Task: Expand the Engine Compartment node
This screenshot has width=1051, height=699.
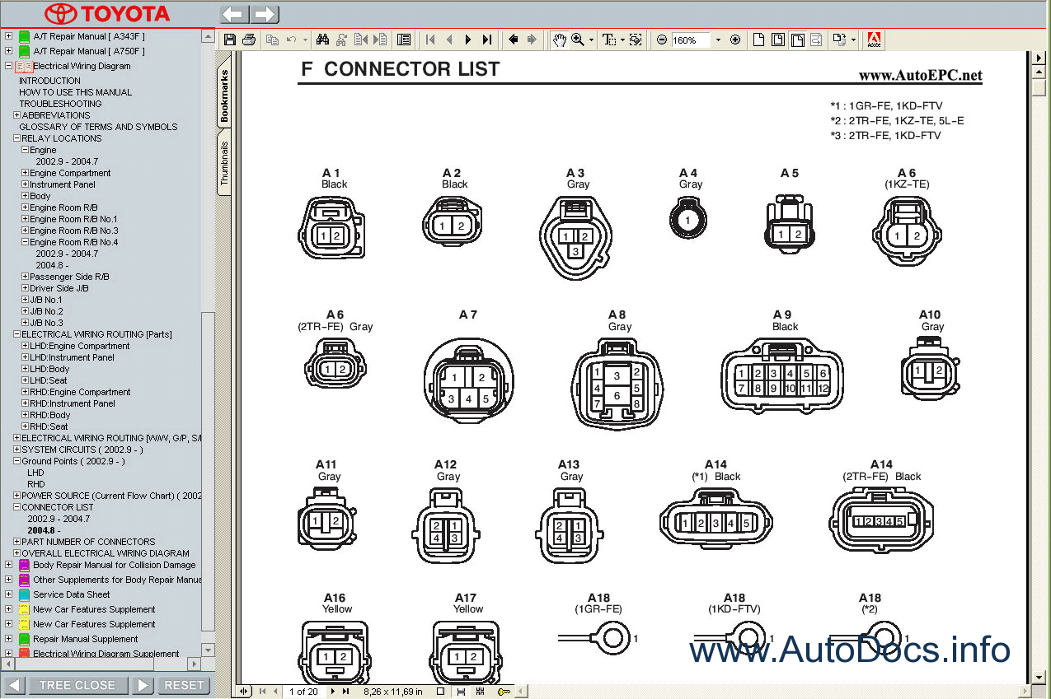Action: click(25, 173)
